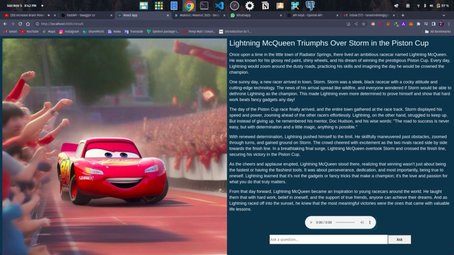Open pgAdmin elephant icon in the dock
Screen dimensions: 454x255
coord(310,6)
